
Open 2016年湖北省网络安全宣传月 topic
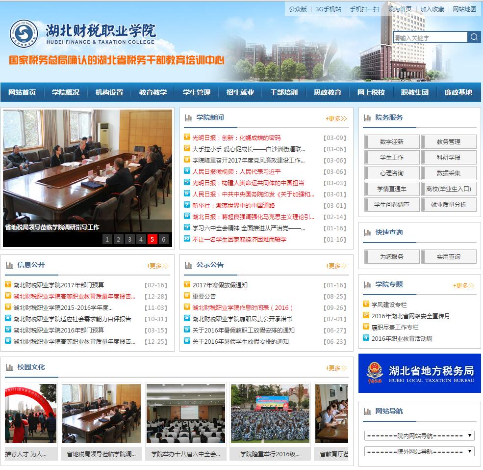click(410, 316)
